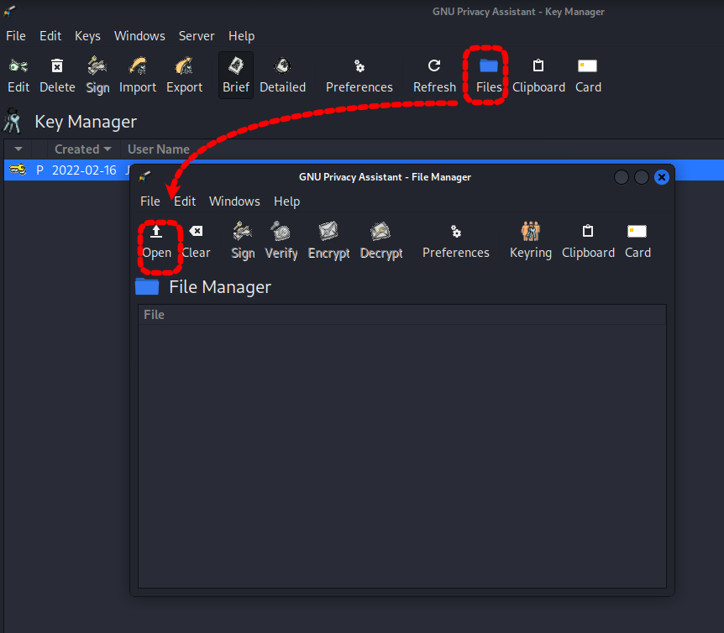Open Card from File Manager toolbar
724x633 pixels.
pyautogui.click(x=637, y=241)
